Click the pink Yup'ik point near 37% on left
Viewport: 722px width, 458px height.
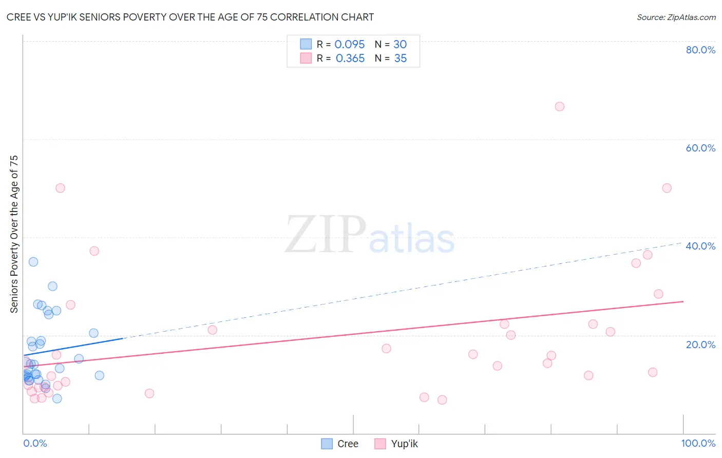(x=94, y=251)
